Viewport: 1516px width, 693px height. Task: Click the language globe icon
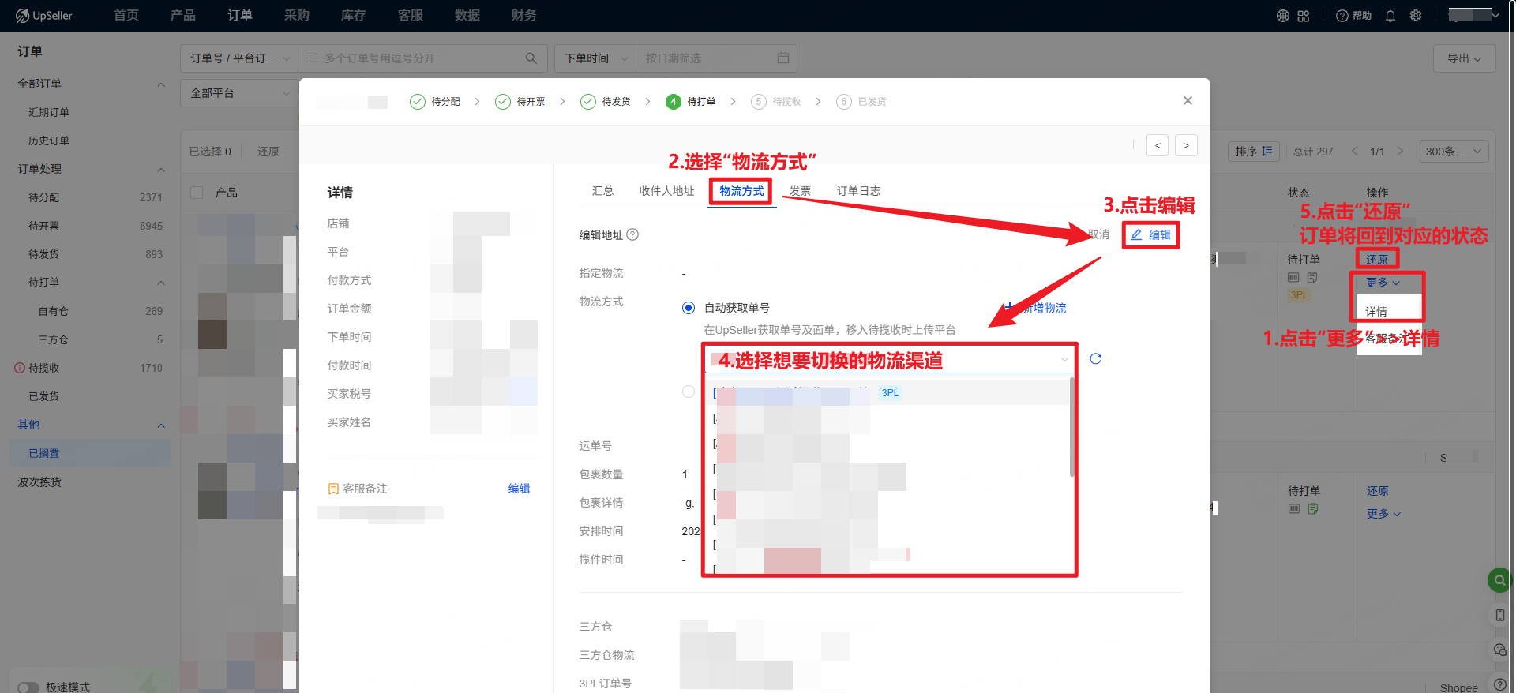click(x=1283, y=16)
